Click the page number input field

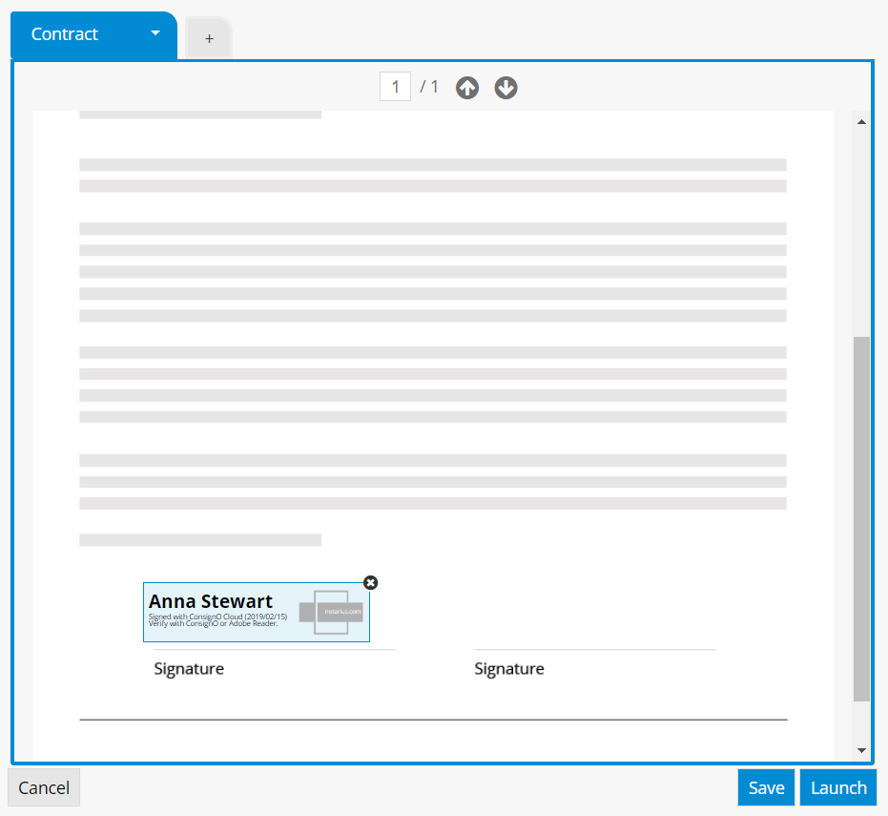(395, 88)
